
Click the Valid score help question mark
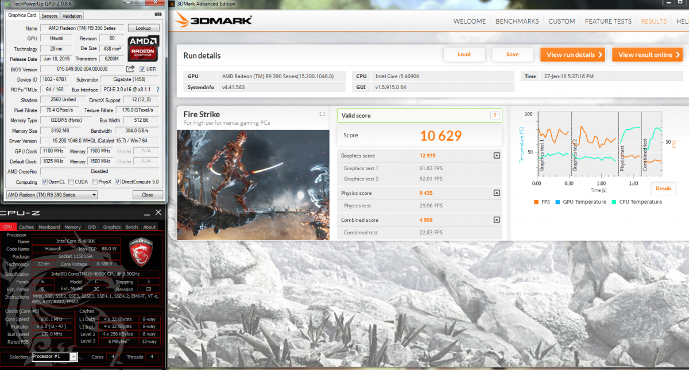(494, 115)
